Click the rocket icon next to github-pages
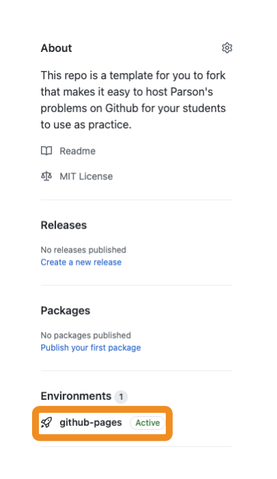Screen dimensions: 277x479 point(46,423)
